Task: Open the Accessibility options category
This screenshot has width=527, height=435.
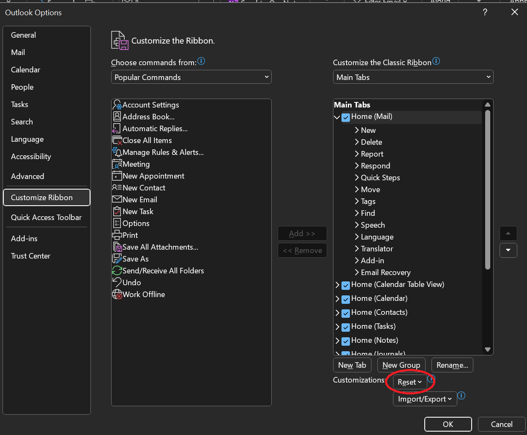Action: coord(46,157)
